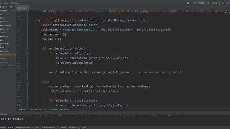Open embed.py in the project tree
Viewport: 230px width, 129px height.
click(x=4, y=36)
